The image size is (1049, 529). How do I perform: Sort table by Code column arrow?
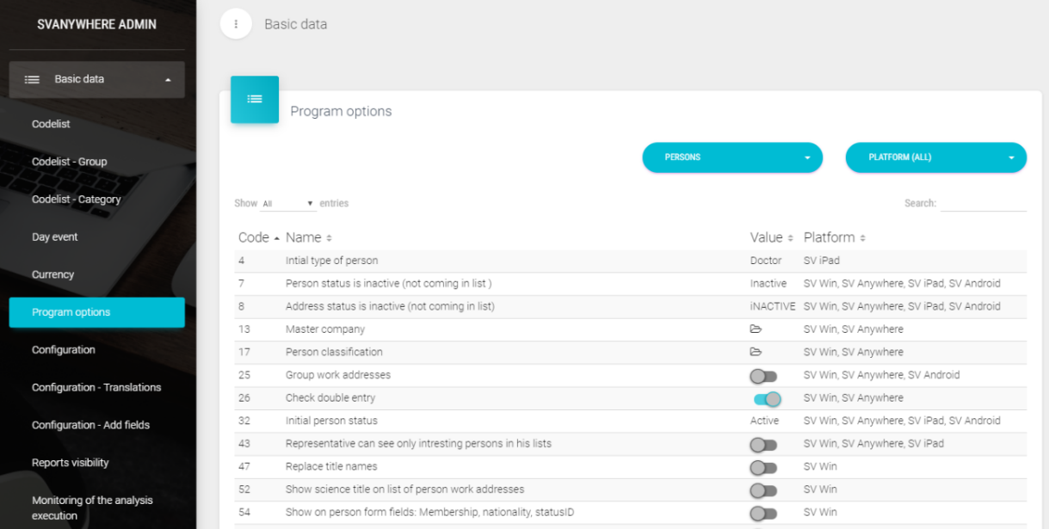276,238
